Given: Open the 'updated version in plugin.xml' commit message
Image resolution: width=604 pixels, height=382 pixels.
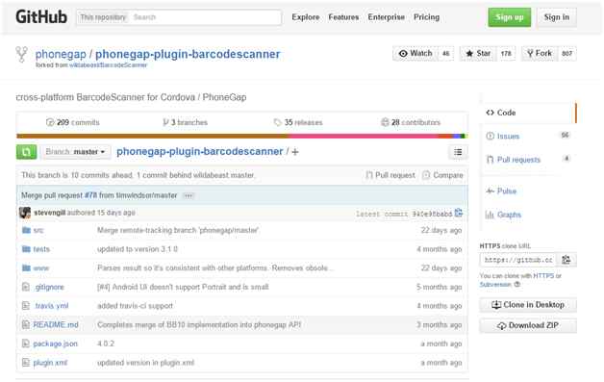Looking at the screenshot, I should tap(145, 363).
